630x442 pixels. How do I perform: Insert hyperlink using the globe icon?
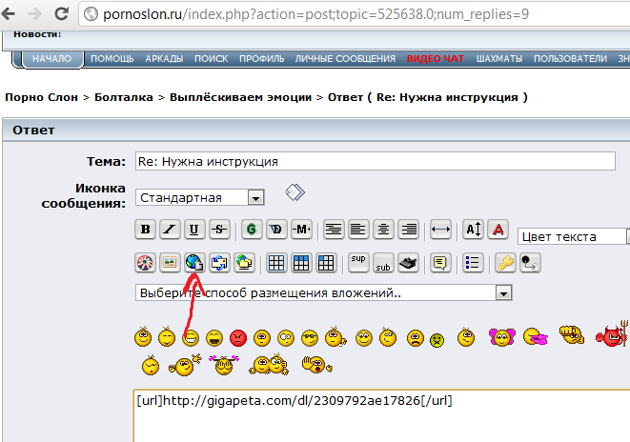pos(194,262)
